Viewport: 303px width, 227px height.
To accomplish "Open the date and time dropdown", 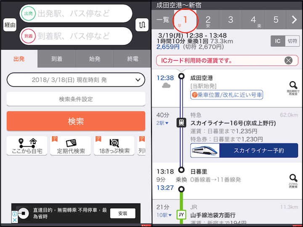I will tap(76, 80).
